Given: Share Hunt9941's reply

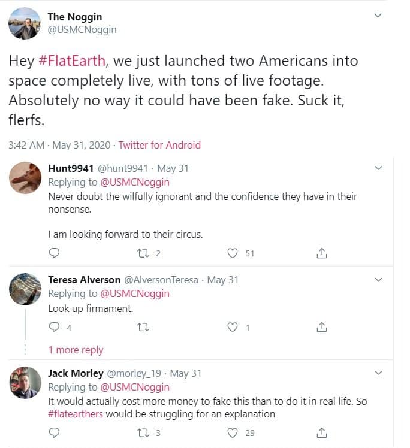Looking at the screenshot, I should tap(321, 253).
